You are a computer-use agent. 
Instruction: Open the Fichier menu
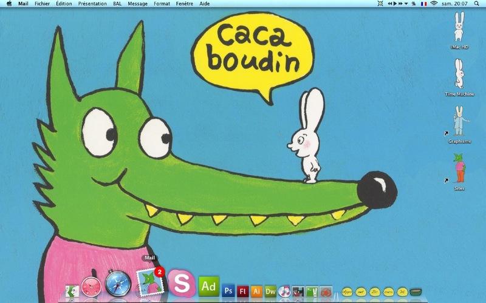click(42, 4)
